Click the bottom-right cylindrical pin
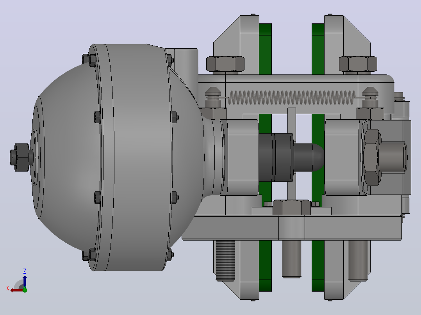This screenshot has width=421, height=315. tap(358, 260)
